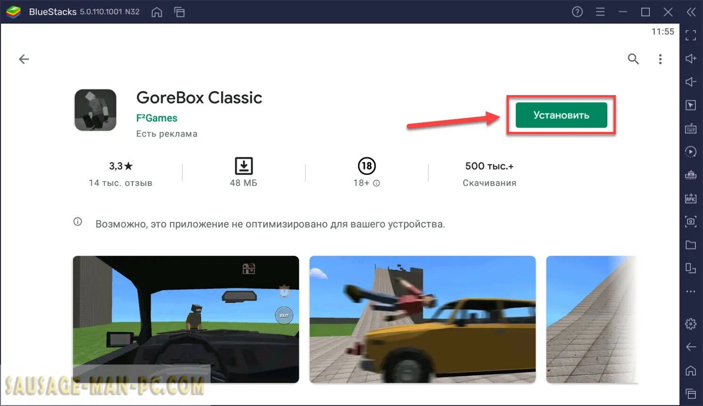Click the Android home icon in sidebar

pyautogui.click(x=691, y=371)
